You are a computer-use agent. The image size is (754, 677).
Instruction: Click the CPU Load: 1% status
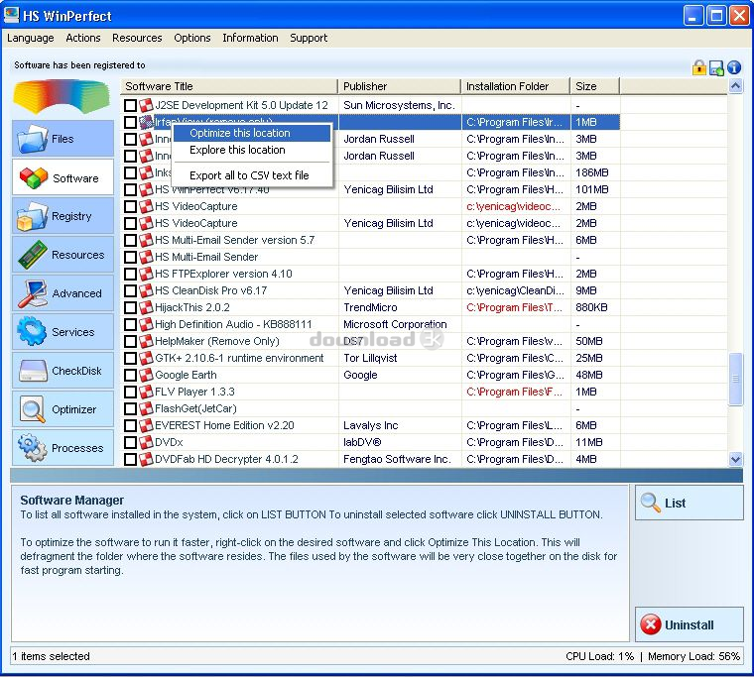[x=599, y=656]
